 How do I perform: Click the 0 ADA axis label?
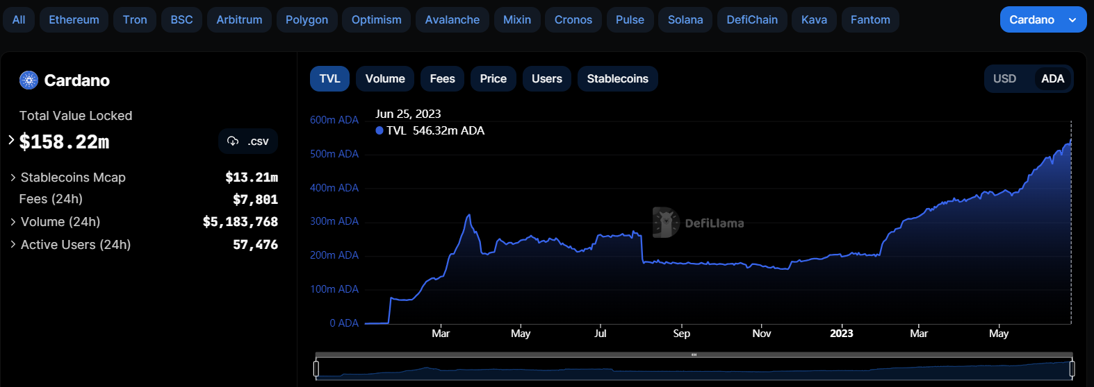click(x=344, y=323)
